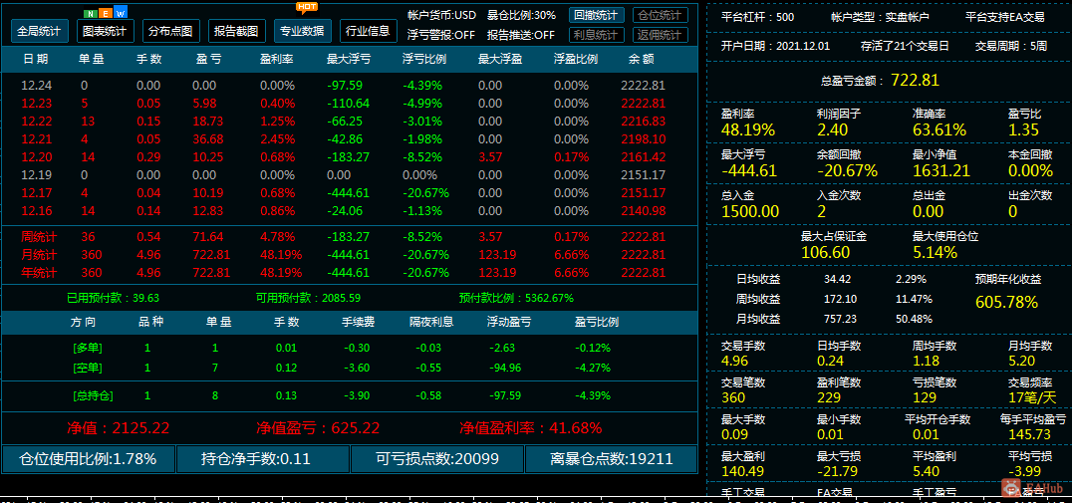Select the 报告截图 button

click(236, 31)
